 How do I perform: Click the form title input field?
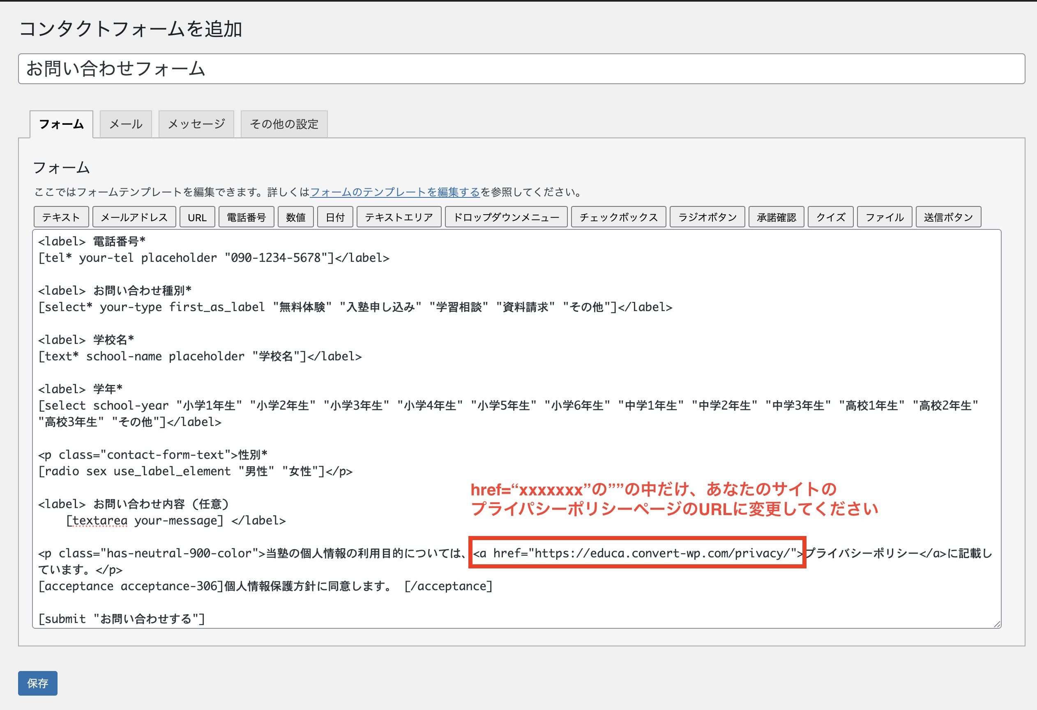(x=521, y=69)
